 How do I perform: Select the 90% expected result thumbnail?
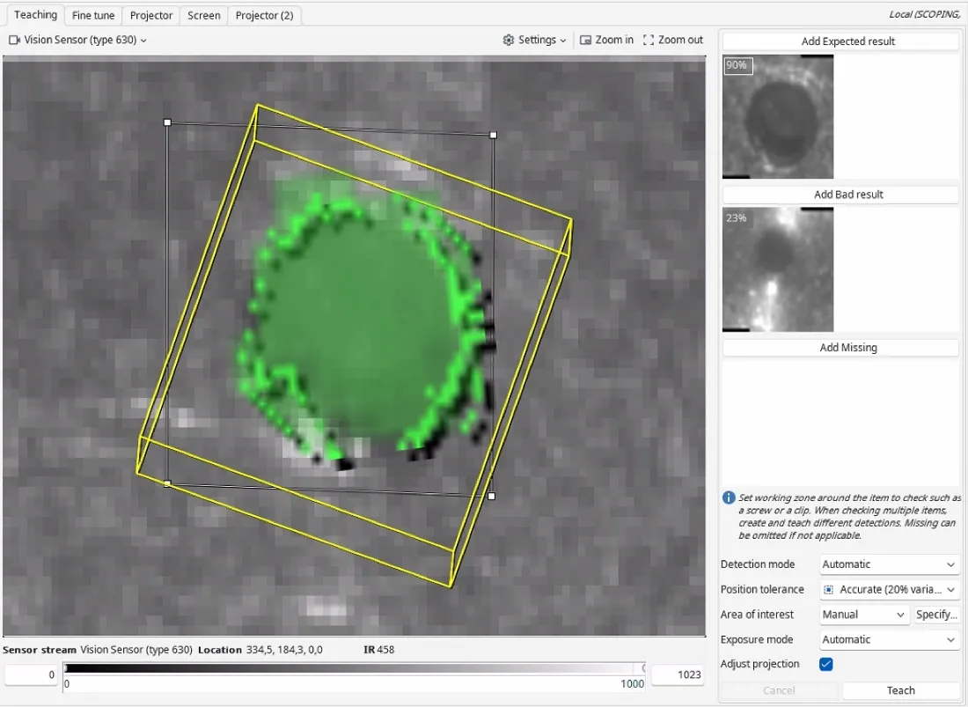(x=778, y=117)
